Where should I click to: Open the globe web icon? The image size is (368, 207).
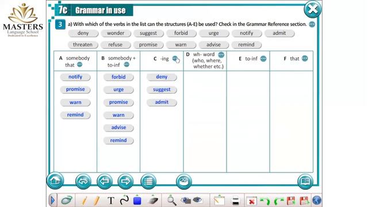click(x=317, y=201)
